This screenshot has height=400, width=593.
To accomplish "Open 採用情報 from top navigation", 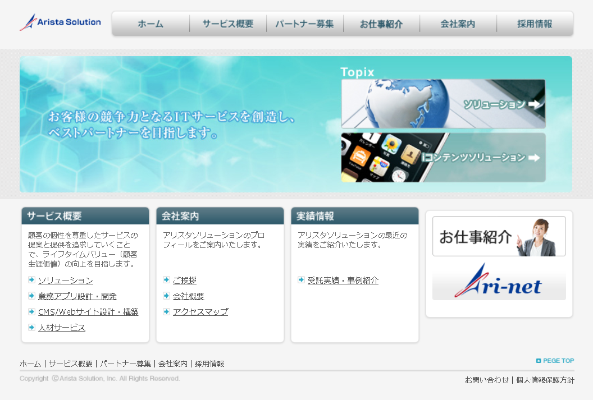I will (535, 24).
